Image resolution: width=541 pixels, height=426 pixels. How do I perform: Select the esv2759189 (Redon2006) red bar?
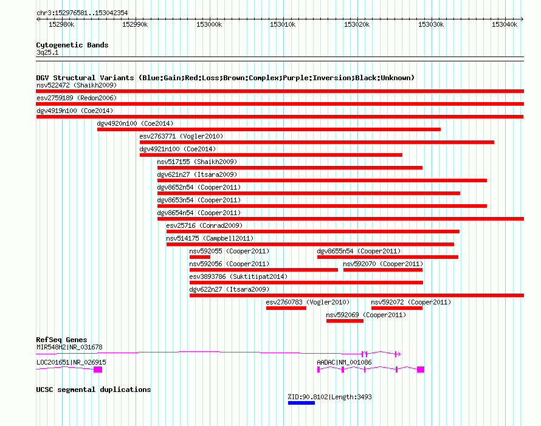point(280,104)
